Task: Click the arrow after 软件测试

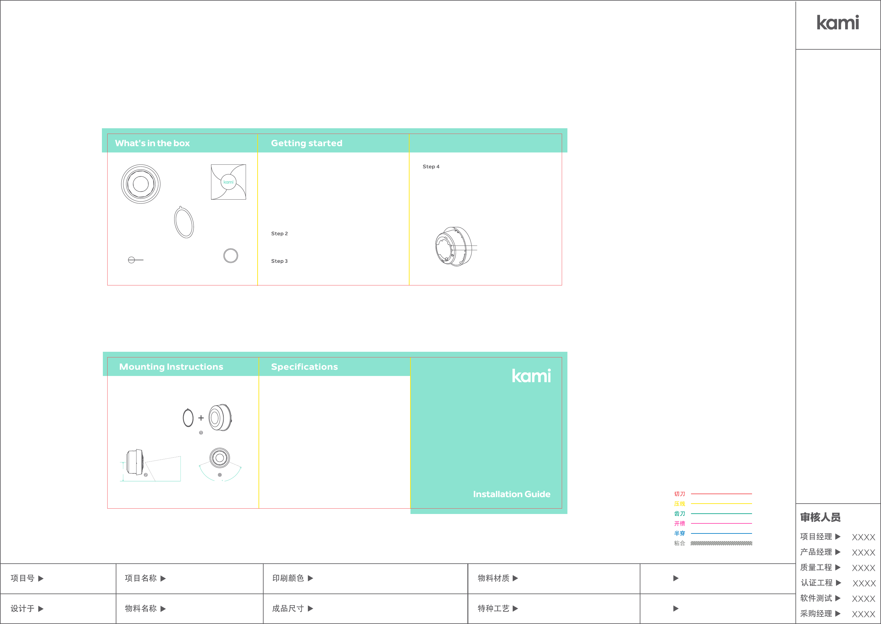Action: point(838,598)
